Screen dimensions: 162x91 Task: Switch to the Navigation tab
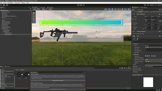point(144,7)
